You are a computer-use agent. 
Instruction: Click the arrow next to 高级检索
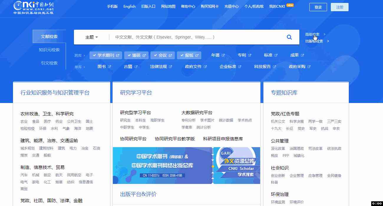324,34
